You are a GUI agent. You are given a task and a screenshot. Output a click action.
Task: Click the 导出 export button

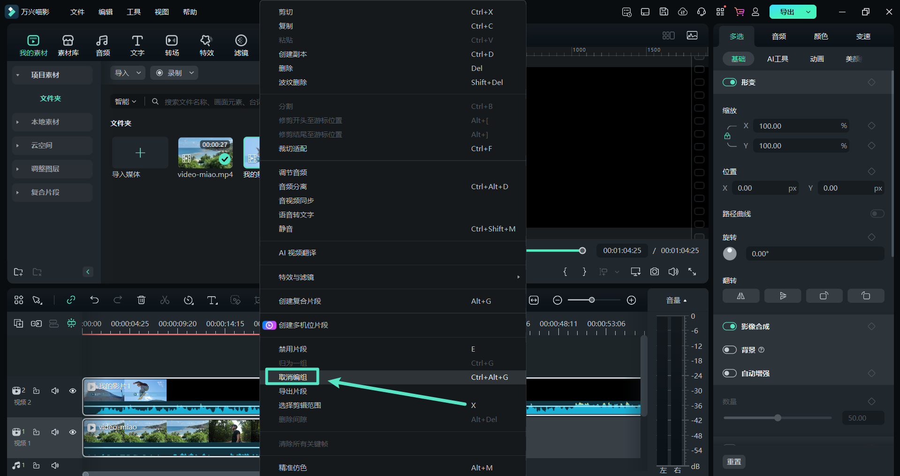(787, 12)
